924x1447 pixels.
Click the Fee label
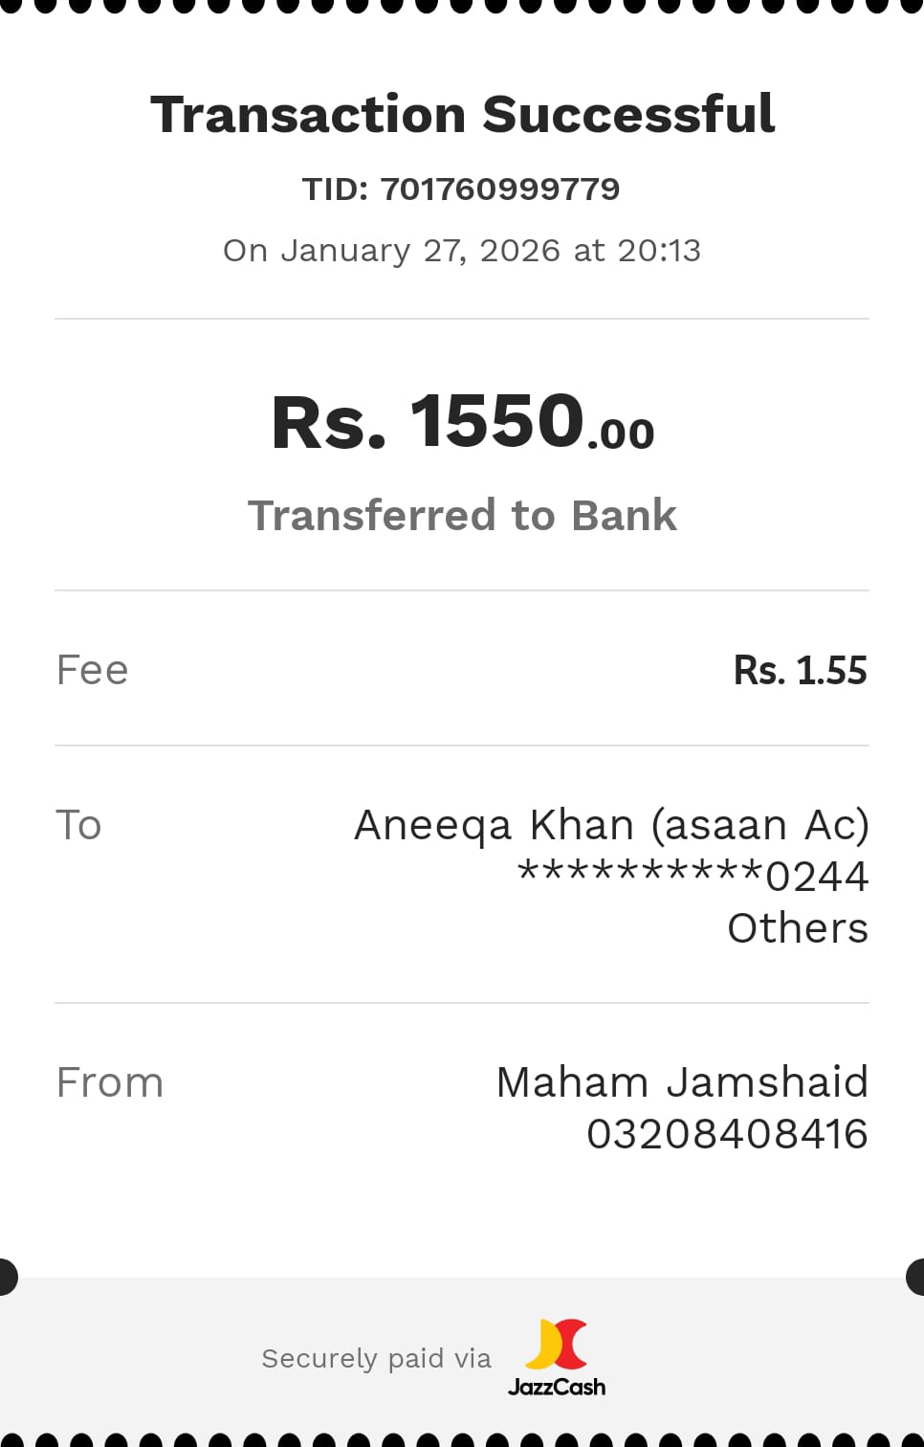[x=92, y=670]
